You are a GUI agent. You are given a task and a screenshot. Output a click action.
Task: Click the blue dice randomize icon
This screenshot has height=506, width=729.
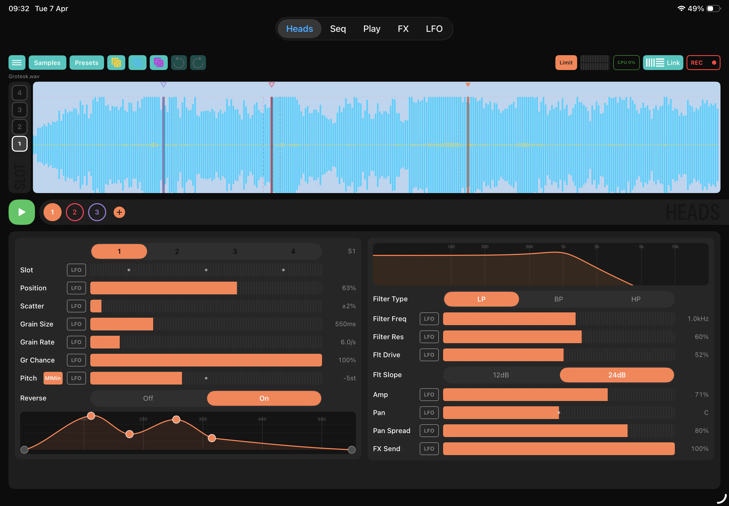tap(137, 63)
